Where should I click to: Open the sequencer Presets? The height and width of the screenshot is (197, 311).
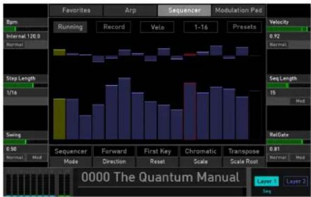click(244, 27)
